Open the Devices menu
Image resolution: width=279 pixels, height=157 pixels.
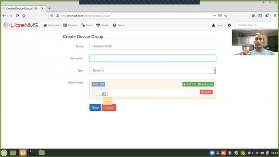tap(71, 25)
